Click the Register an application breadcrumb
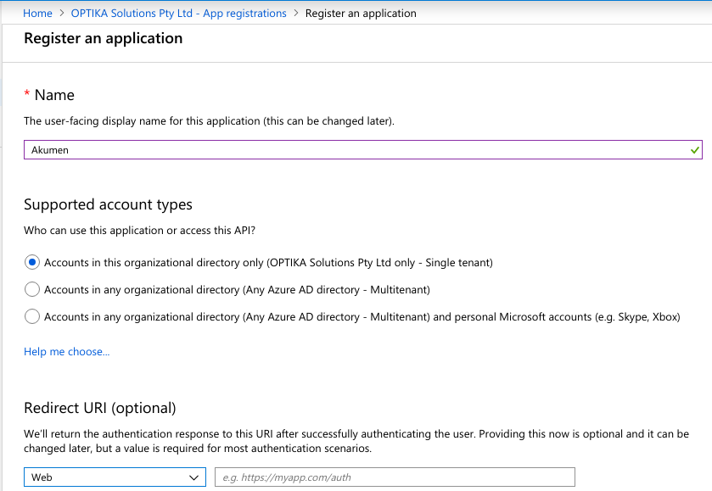The image size is (712, 491). click(x=361, y=14)
